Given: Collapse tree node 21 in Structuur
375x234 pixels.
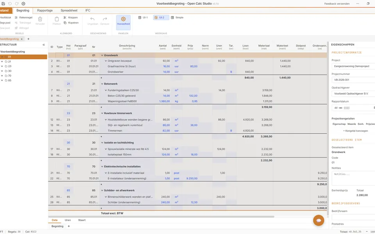Looking at the screenshot, I should (x=2, y=61).
